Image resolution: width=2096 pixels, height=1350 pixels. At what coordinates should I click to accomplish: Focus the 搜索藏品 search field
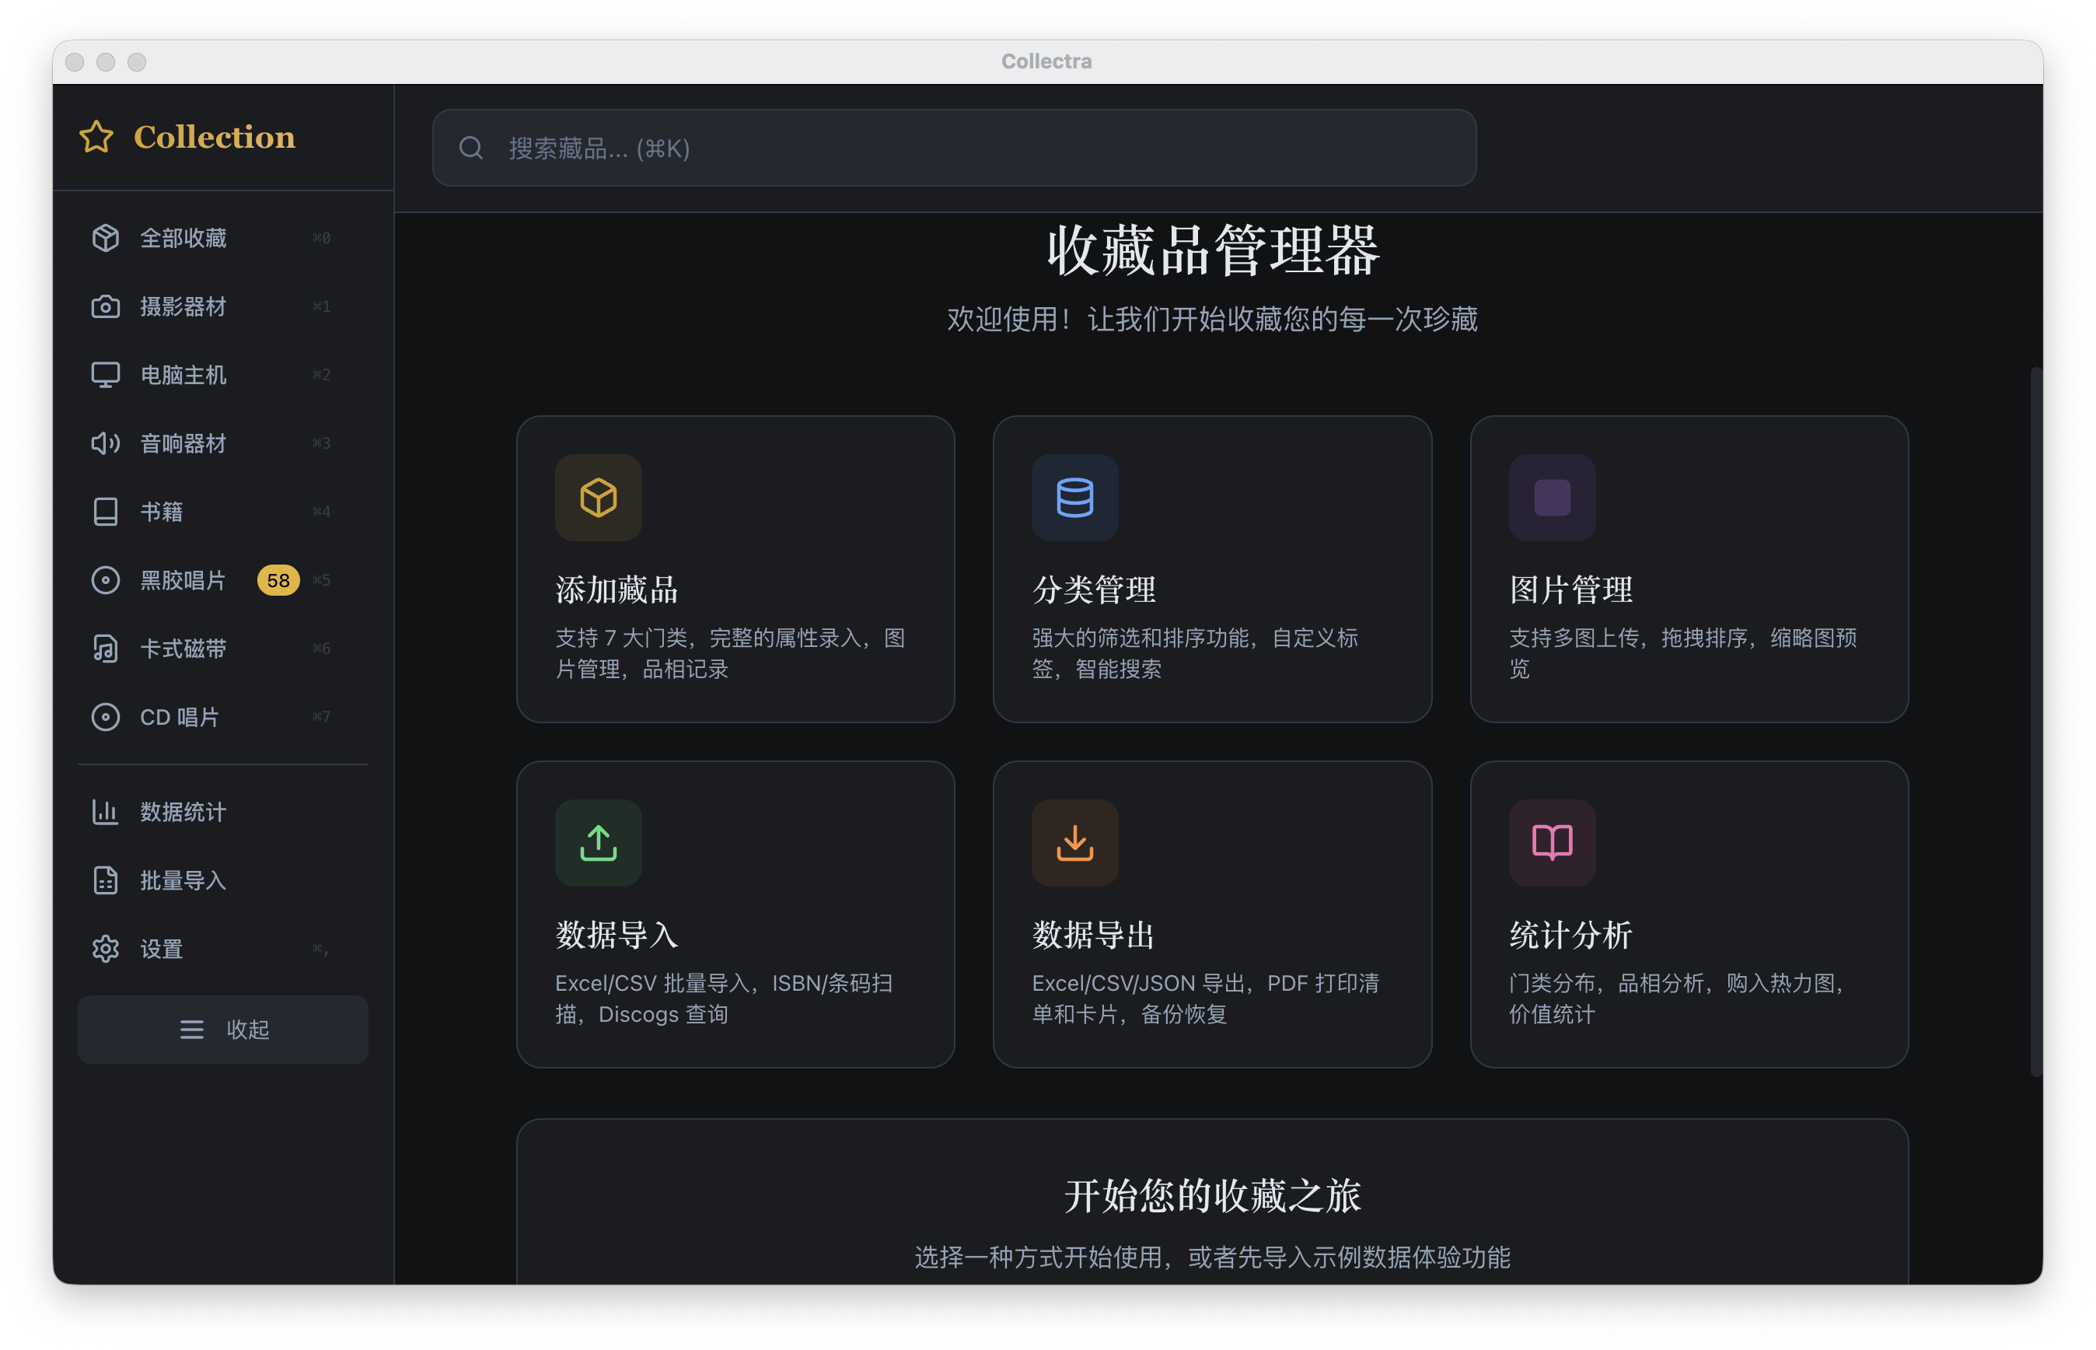[x=954, y=149]
